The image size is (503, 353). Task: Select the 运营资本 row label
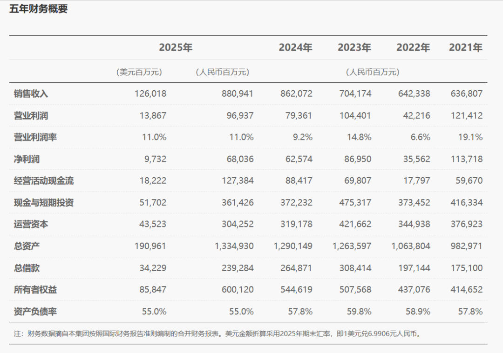[31, 224]
